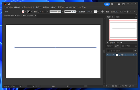Expand the fill color dropdown arrow
This screenshot has width=140, height=90.
(25, 11)
